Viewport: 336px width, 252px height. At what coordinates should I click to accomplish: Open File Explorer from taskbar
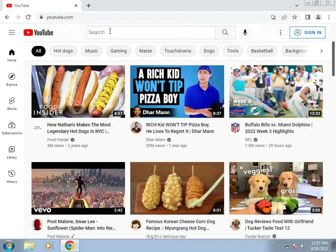tap(29, 245)
